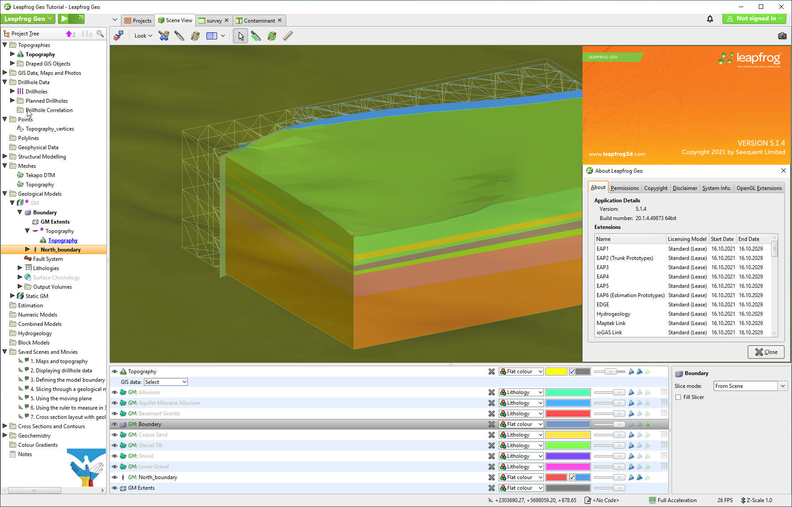Viewport: 792px width, 507px height.
Task: Switch to the System Info. tab
Action: (x=716, y=188)
